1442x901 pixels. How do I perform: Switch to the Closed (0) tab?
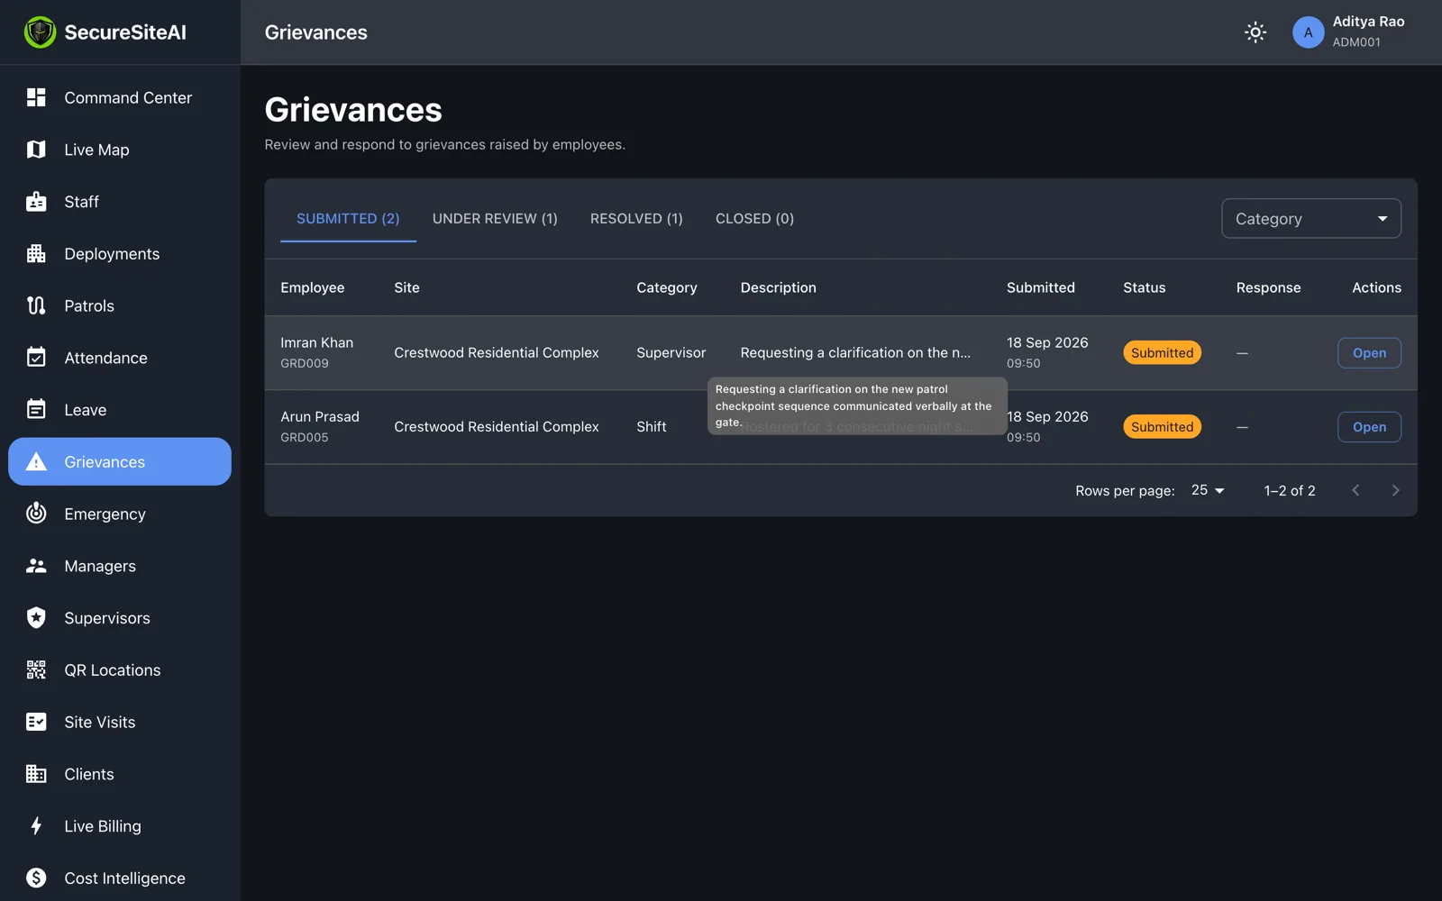click(x=754, y=219)
